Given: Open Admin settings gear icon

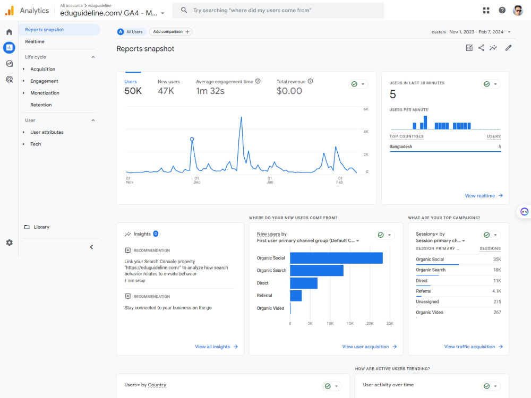Looking at the screenshot, I should click(9, 243).
